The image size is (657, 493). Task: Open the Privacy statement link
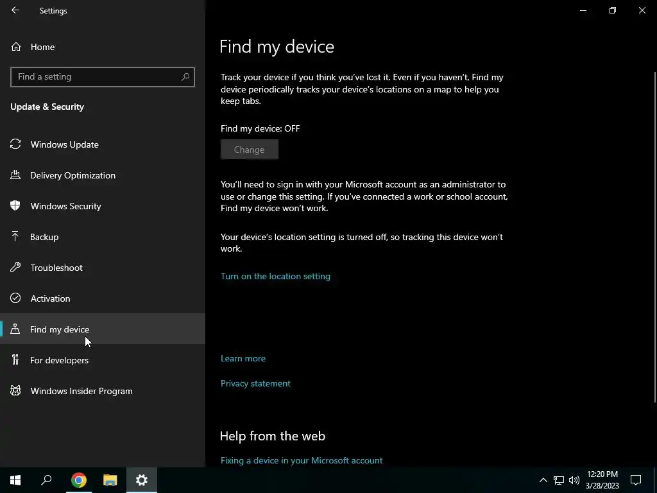pos(255,383)
